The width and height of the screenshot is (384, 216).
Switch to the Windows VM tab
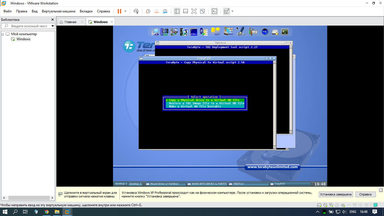(x=100, y=22)
